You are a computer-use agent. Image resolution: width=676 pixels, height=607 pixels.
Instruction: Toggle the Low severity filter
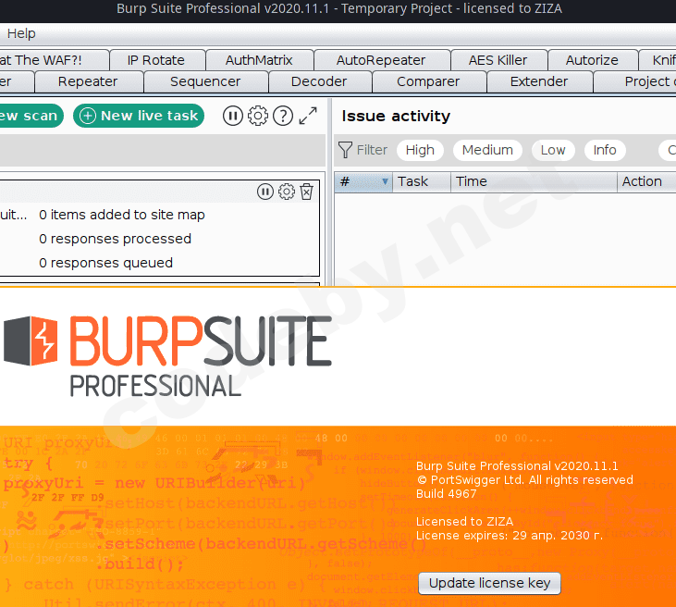click(x=553, y=150)
